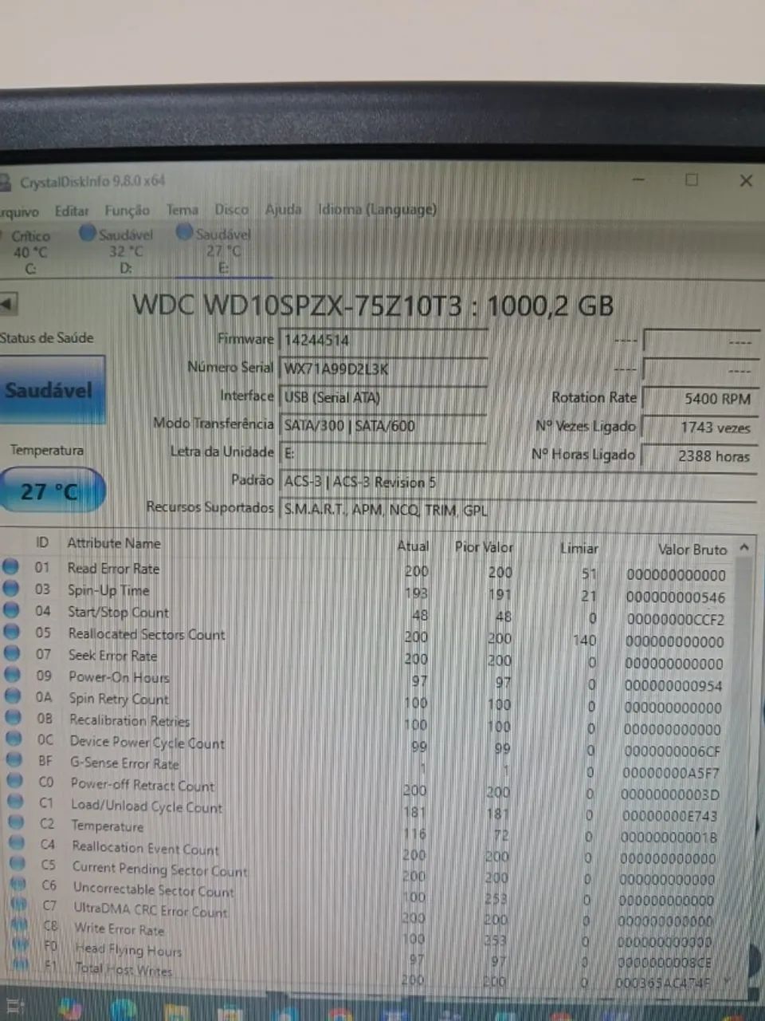Click the status icon of Spin-Up Time
This screenshot has width=765, height=1021.
pyautogui.click(x=11, y=588)
